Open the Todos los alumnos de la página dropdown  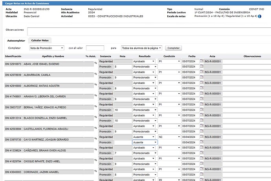[141, 48]
